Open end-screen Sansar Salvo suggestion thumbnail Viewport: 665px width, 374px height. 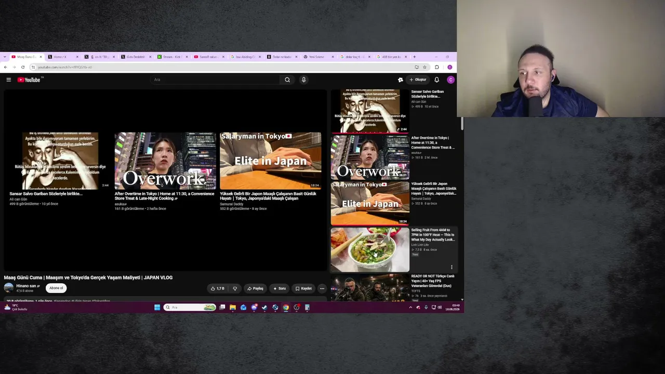[x=60, y=161]
